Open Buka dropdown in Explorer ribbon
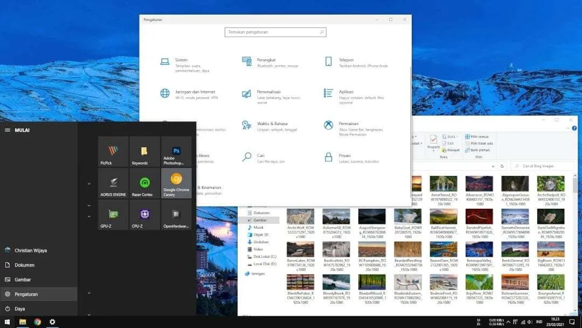 [451, 136]
